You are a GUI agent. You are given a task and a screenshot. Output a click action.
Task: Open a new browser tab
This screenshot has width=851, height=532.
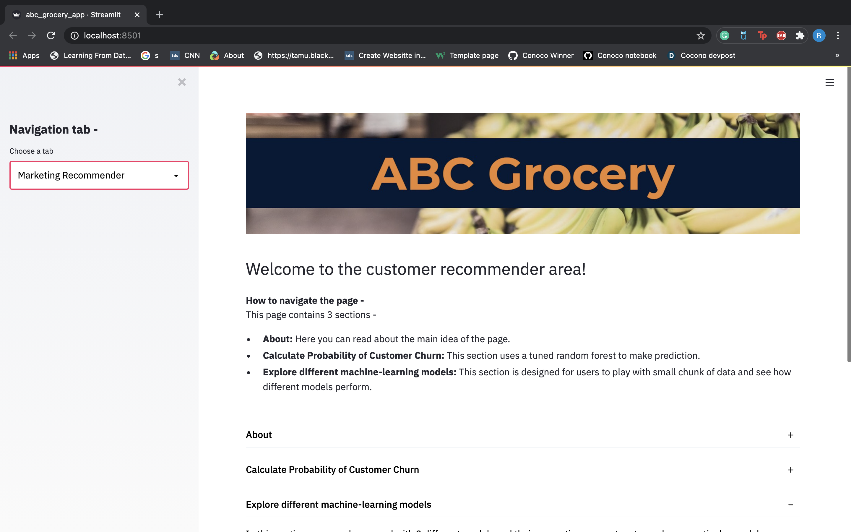(x=159, y=15)
